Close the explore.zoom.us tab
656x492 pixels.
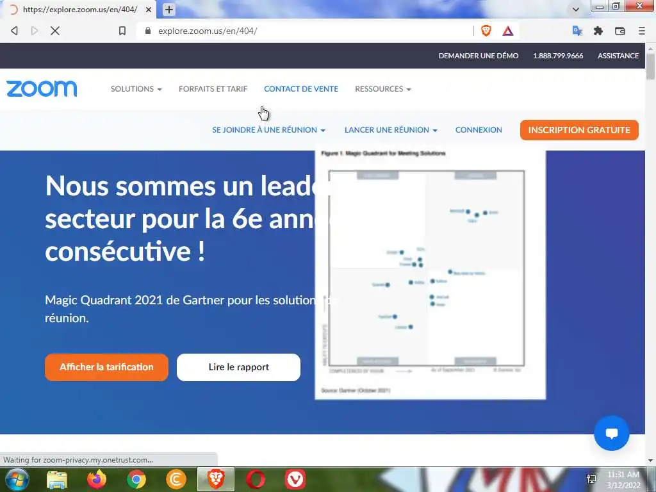click(x=149, y=9)
